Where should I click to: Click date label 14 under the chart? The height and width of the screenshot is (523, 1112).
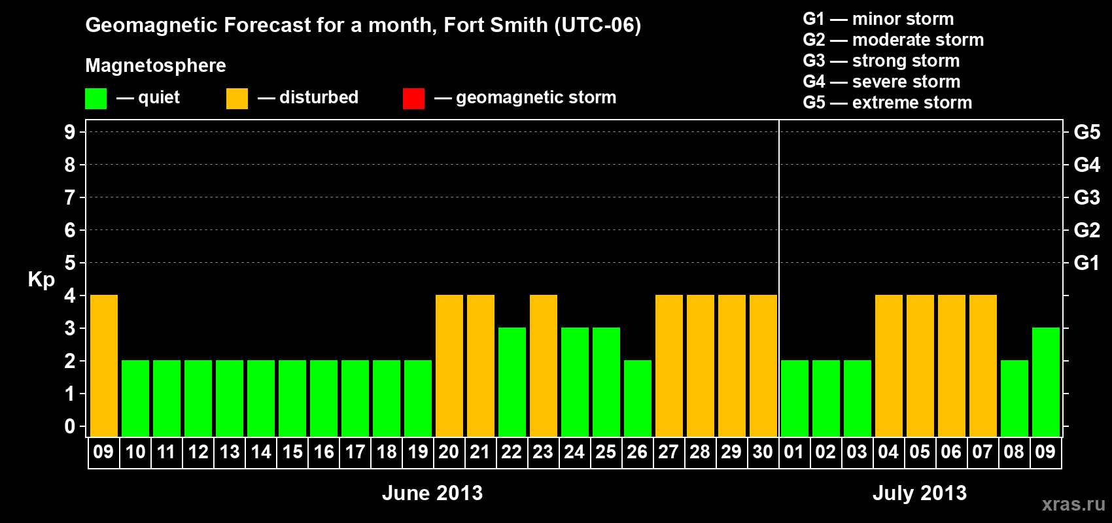point(261,452)
